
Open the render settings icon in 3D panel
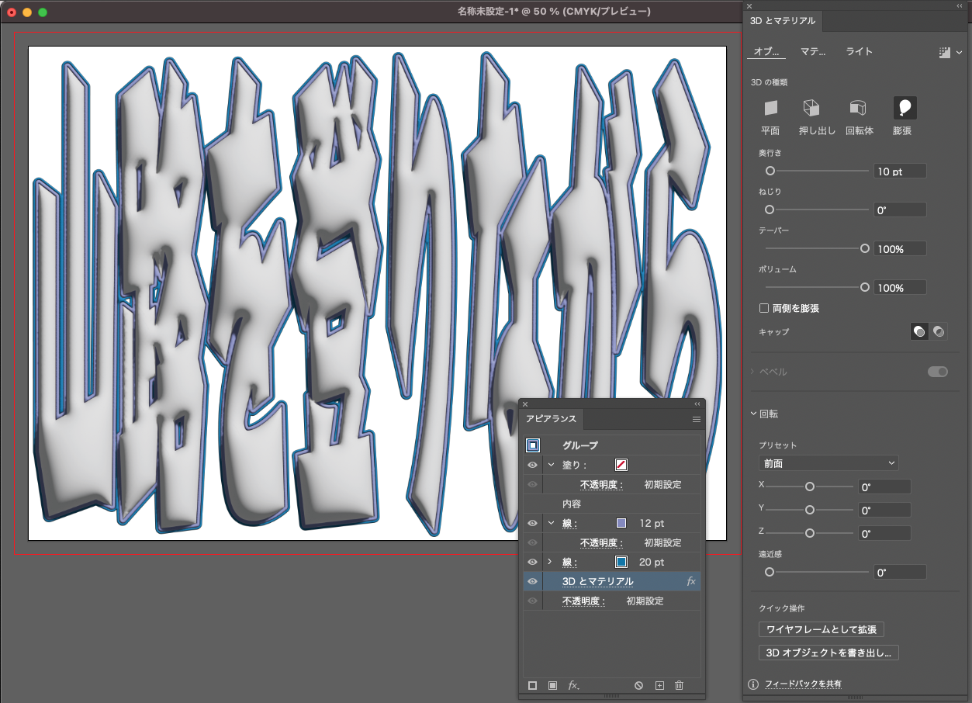point(946,51)
